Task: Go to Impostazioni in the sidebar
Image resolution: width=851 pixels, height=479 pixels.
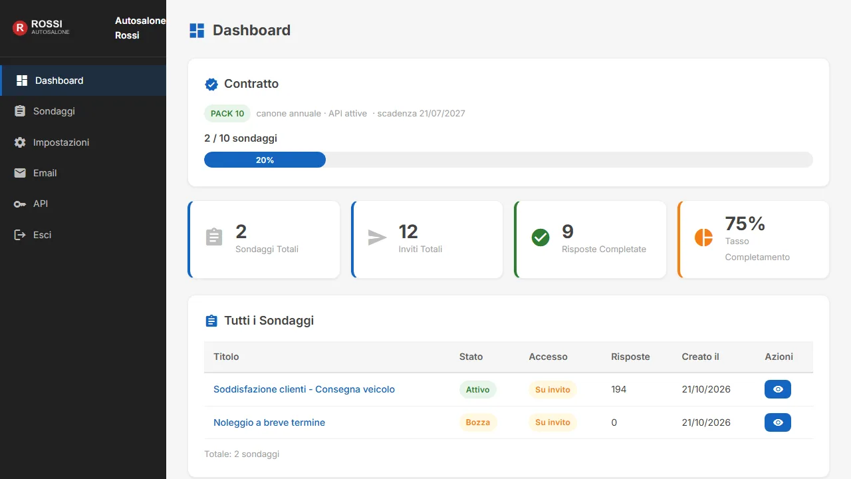Action: click(83, 142)
